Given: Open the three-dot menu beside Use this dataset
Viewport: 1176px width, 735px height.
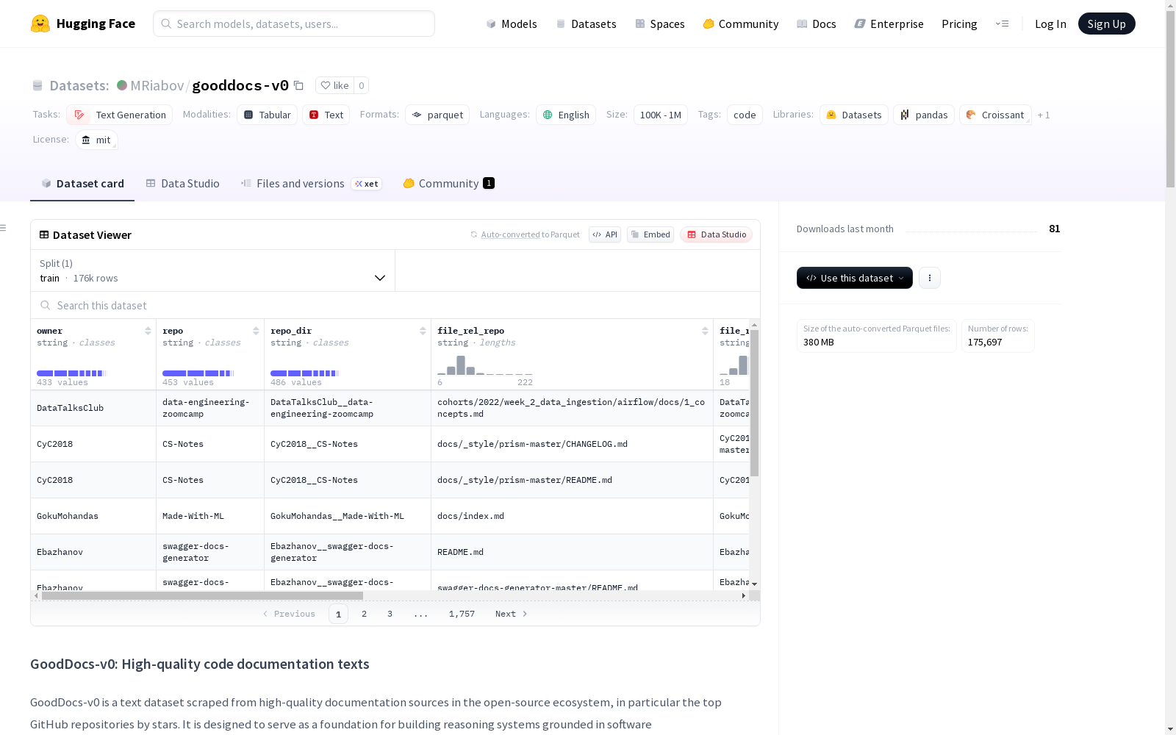Looking at the screenshot, I should [x=930, y=278].
